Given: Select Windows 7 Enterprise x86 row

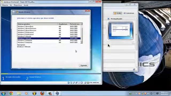Looking at the screenshot, I should (x=49, y=42).
